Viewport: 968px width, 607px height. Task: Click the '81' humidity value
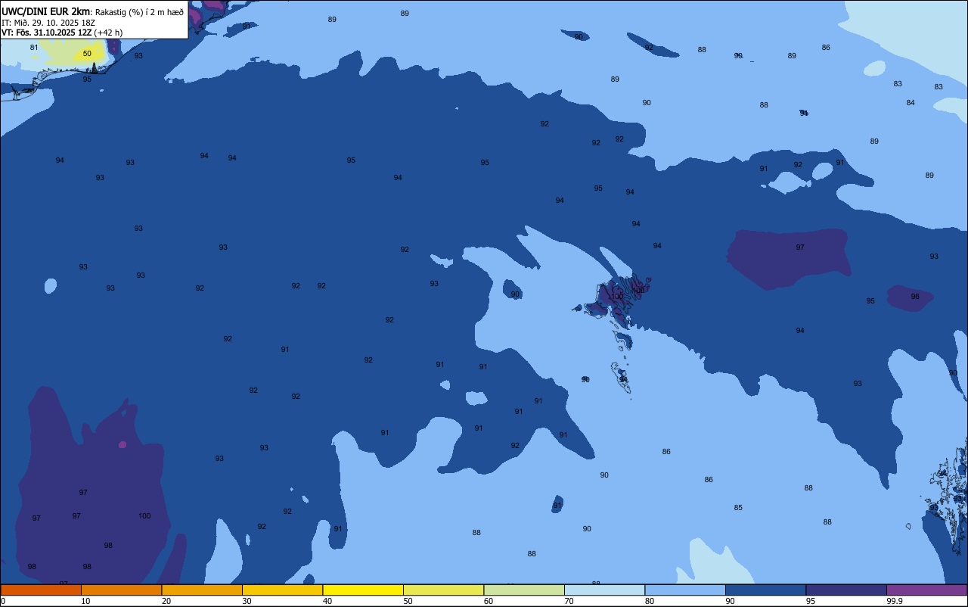[x=34, y=48]
